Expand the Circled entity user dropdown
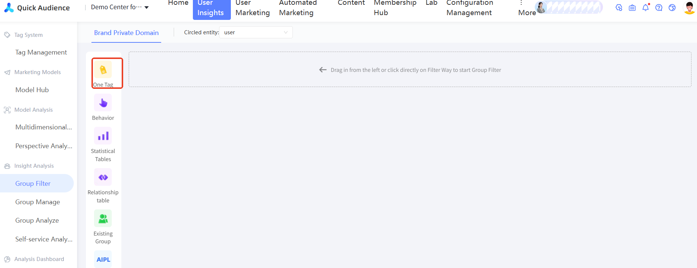The height and width of the screenshot is (268, 697). (x=256, y=32)
